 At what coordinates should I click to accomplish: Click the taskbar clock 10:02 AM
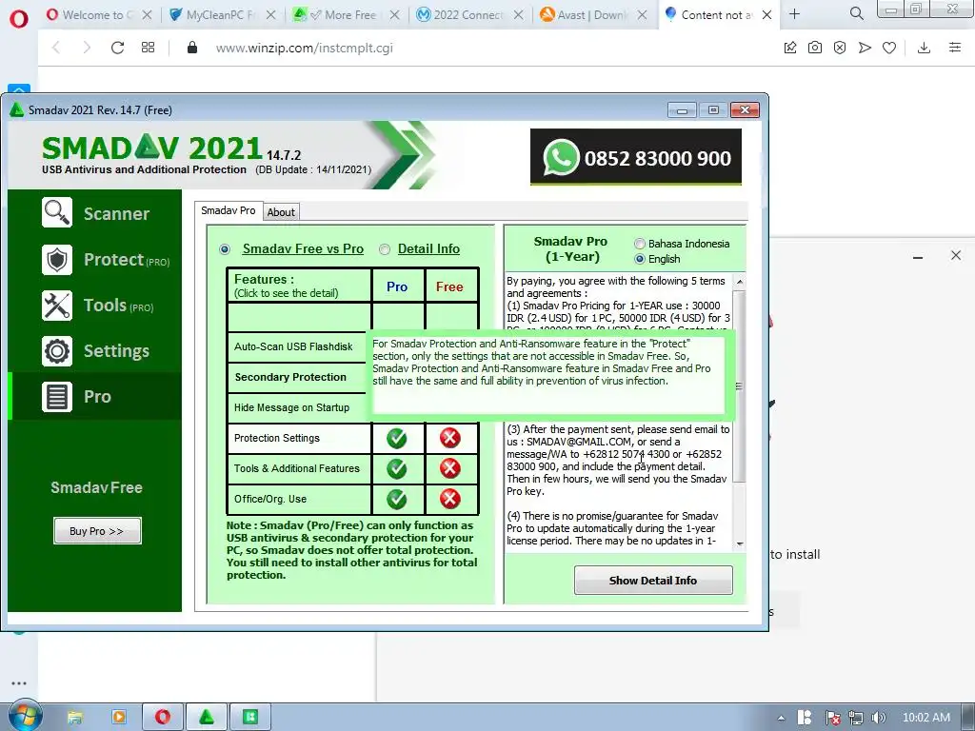point(925,718)
